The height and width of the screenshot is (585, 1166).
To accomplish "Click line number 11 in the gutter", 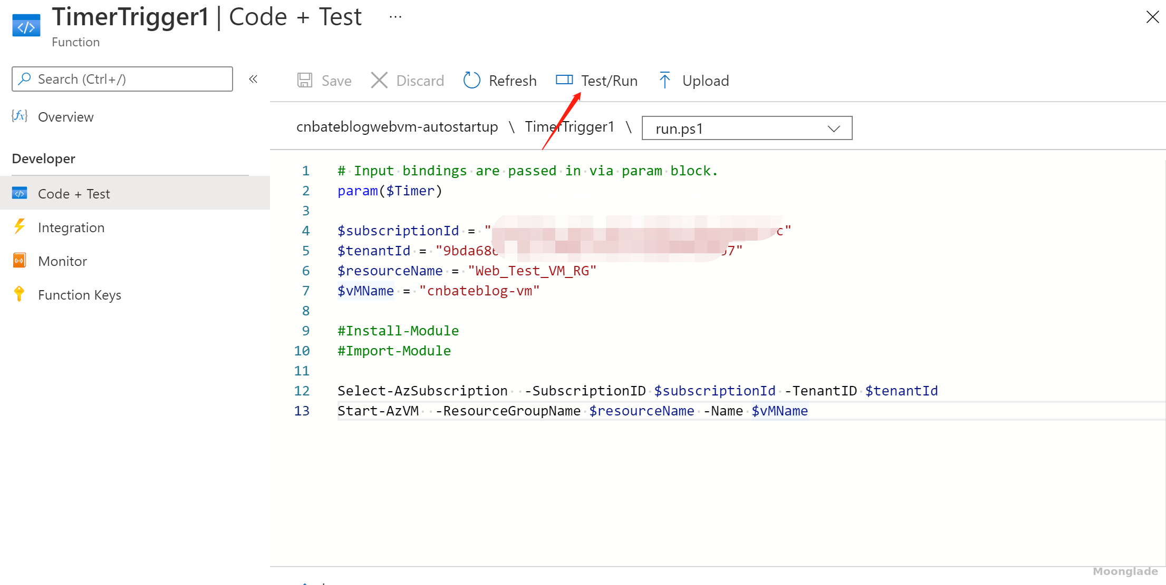I will click(x=302, y=371).
